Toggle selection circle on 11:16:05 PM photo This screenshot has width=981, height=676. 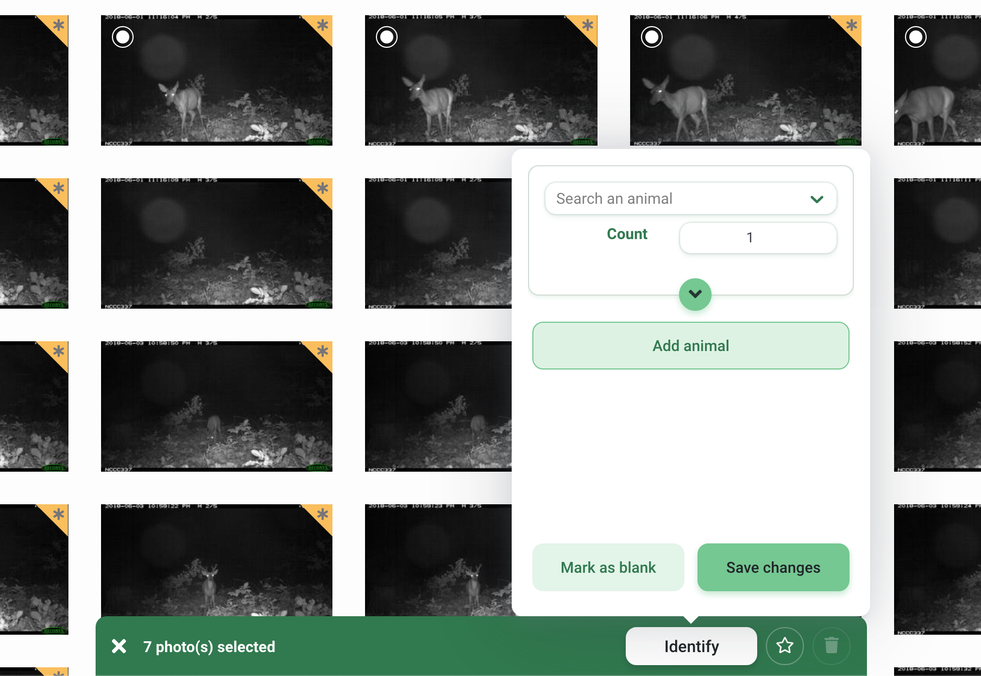tap(387, 37)
